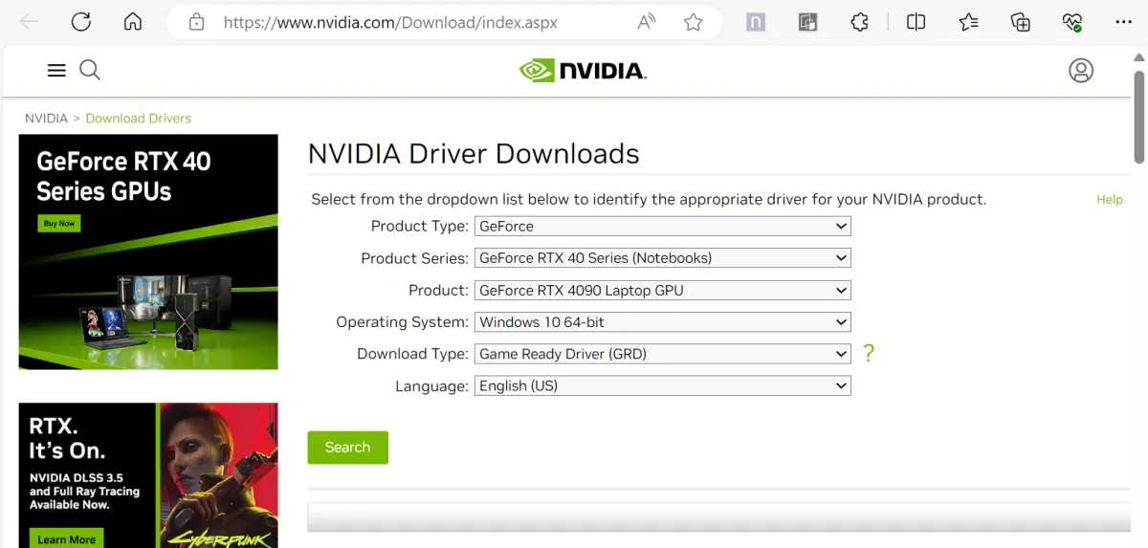The image size is (1148, 548).
Task: Open browser Extensions puzzle icon
Action: (x=859, y=22)
